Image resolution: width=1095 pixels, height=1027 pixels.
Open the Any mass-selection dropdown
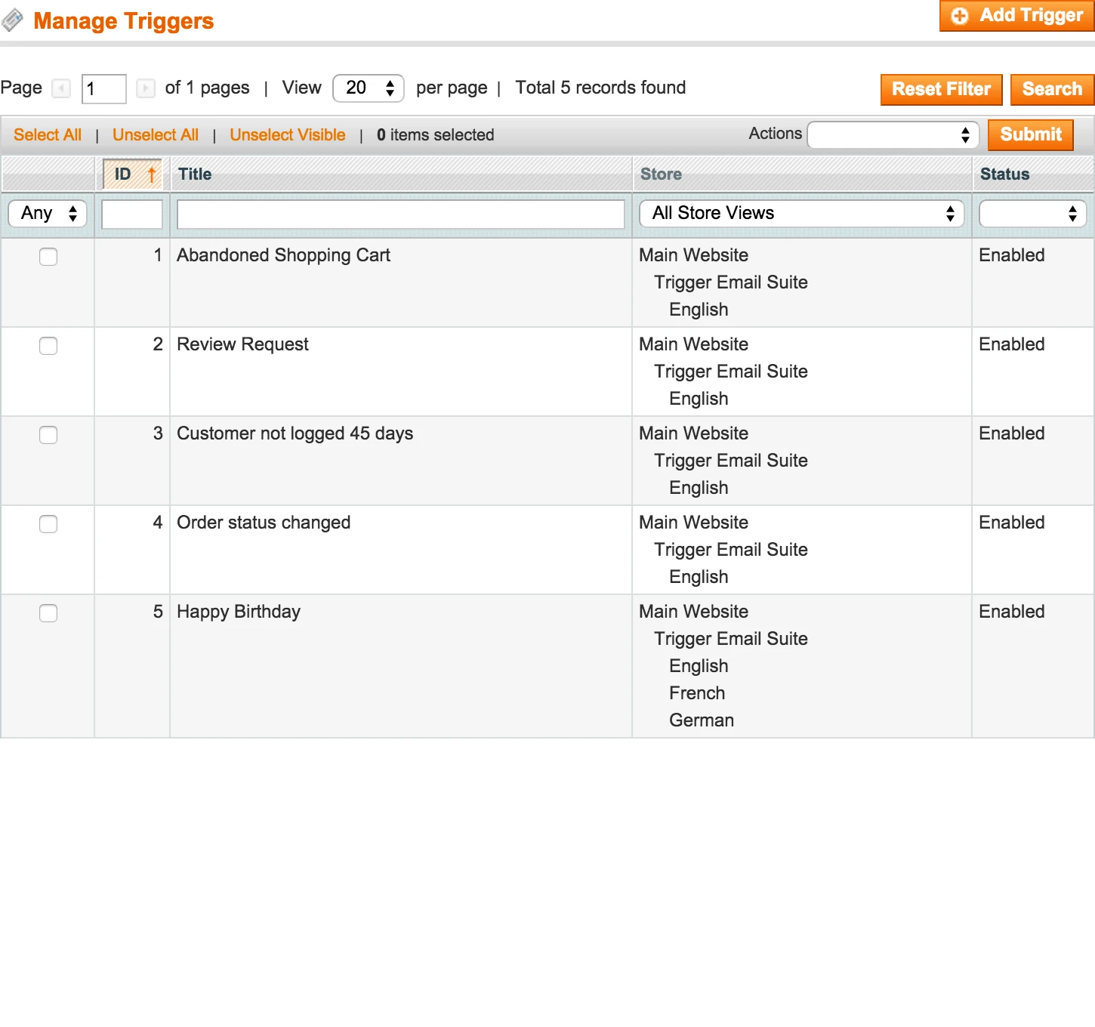[x=47, y=213]
